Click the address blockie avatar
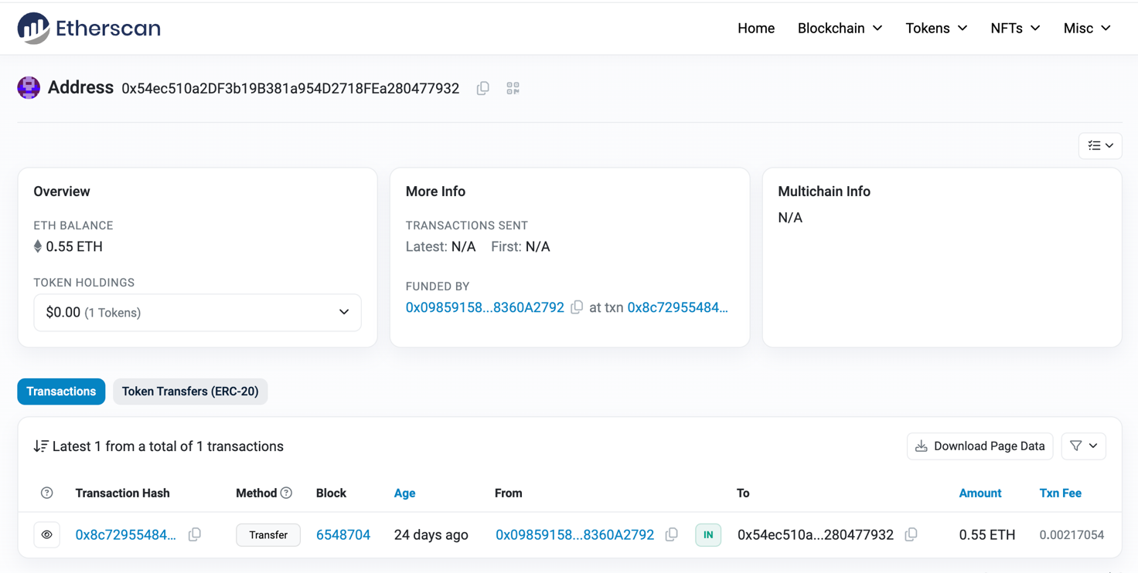This screenshot has width=1138, height=573. click(29, 88)
